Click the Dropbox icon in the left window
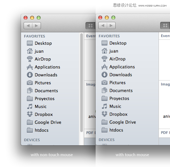This screenshot has height=167, width=170. pos(30,114)
